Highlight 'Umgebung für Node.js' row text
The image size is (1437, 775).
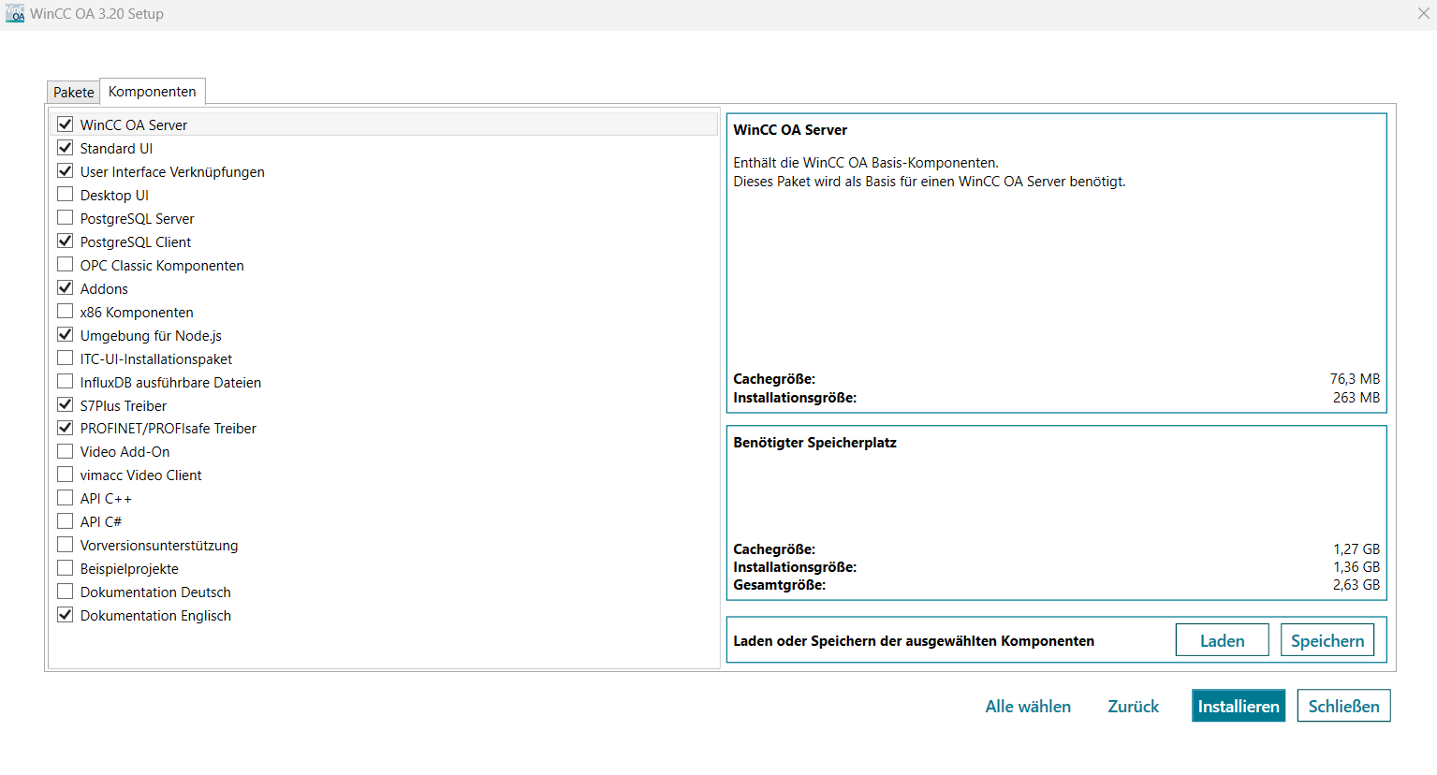151,335
